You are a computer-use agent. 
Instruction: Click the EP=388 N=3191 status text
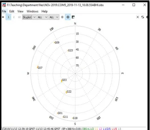pyautogui.click(x=72, y=129)
